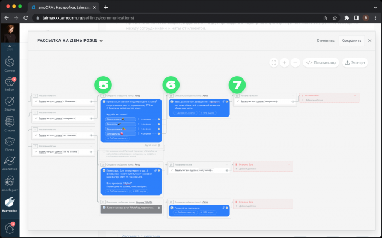Close the bot editor with X
The height and width of the screenshot is (238, 382).
(x=369, y=40)
